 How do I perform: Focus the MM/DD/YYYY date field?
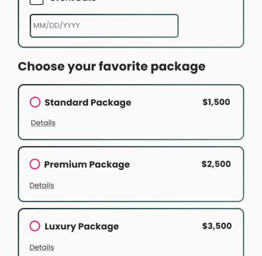click(104, 26)
